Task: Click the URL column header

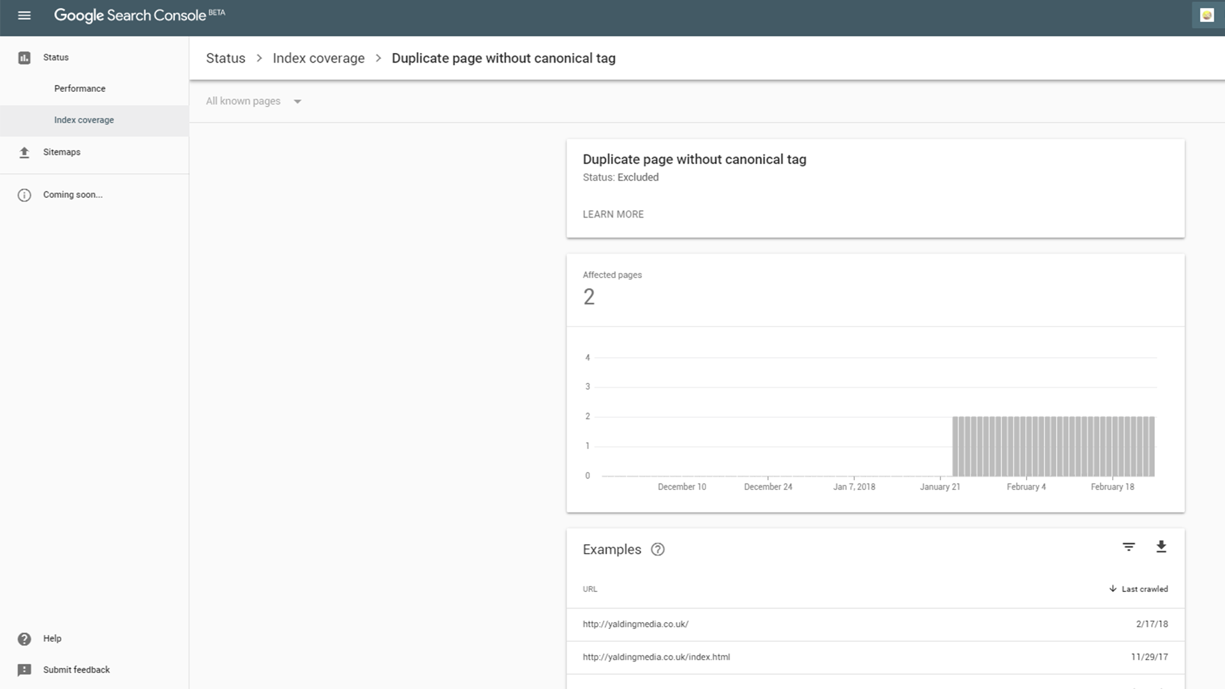Action: [x=590, y=589]
